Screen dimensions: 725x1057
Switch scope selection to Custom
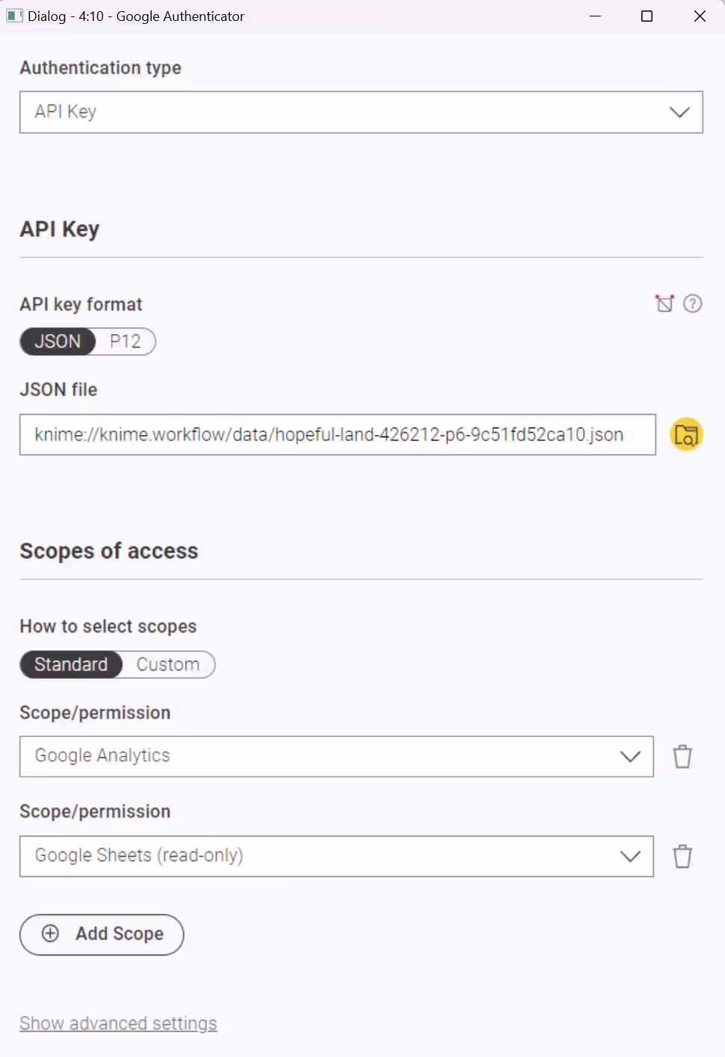click(167, 664)
